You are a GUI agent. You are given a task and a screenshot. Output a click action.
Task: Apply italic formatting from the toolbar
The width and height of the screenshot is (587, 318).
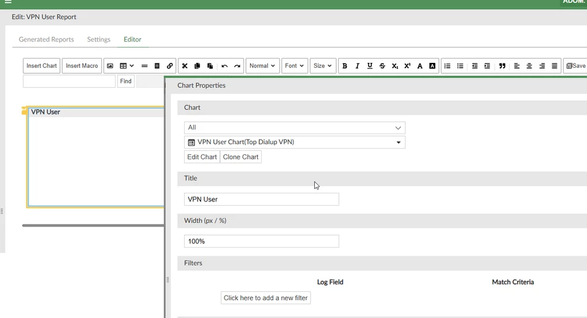[357, 66]
